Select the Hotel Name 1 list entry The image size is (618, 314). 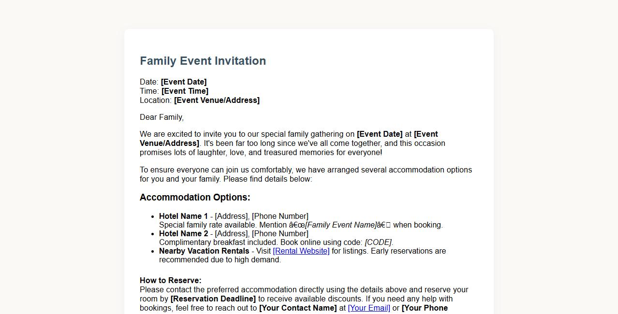pos(183,216)
